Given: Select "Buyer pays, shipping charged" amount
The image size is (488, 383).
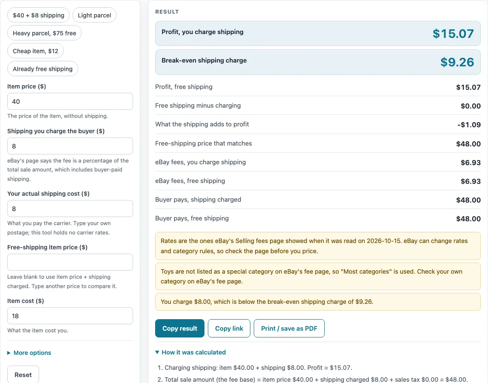Looking at the screenshot, I should click(x=468, y=200).
